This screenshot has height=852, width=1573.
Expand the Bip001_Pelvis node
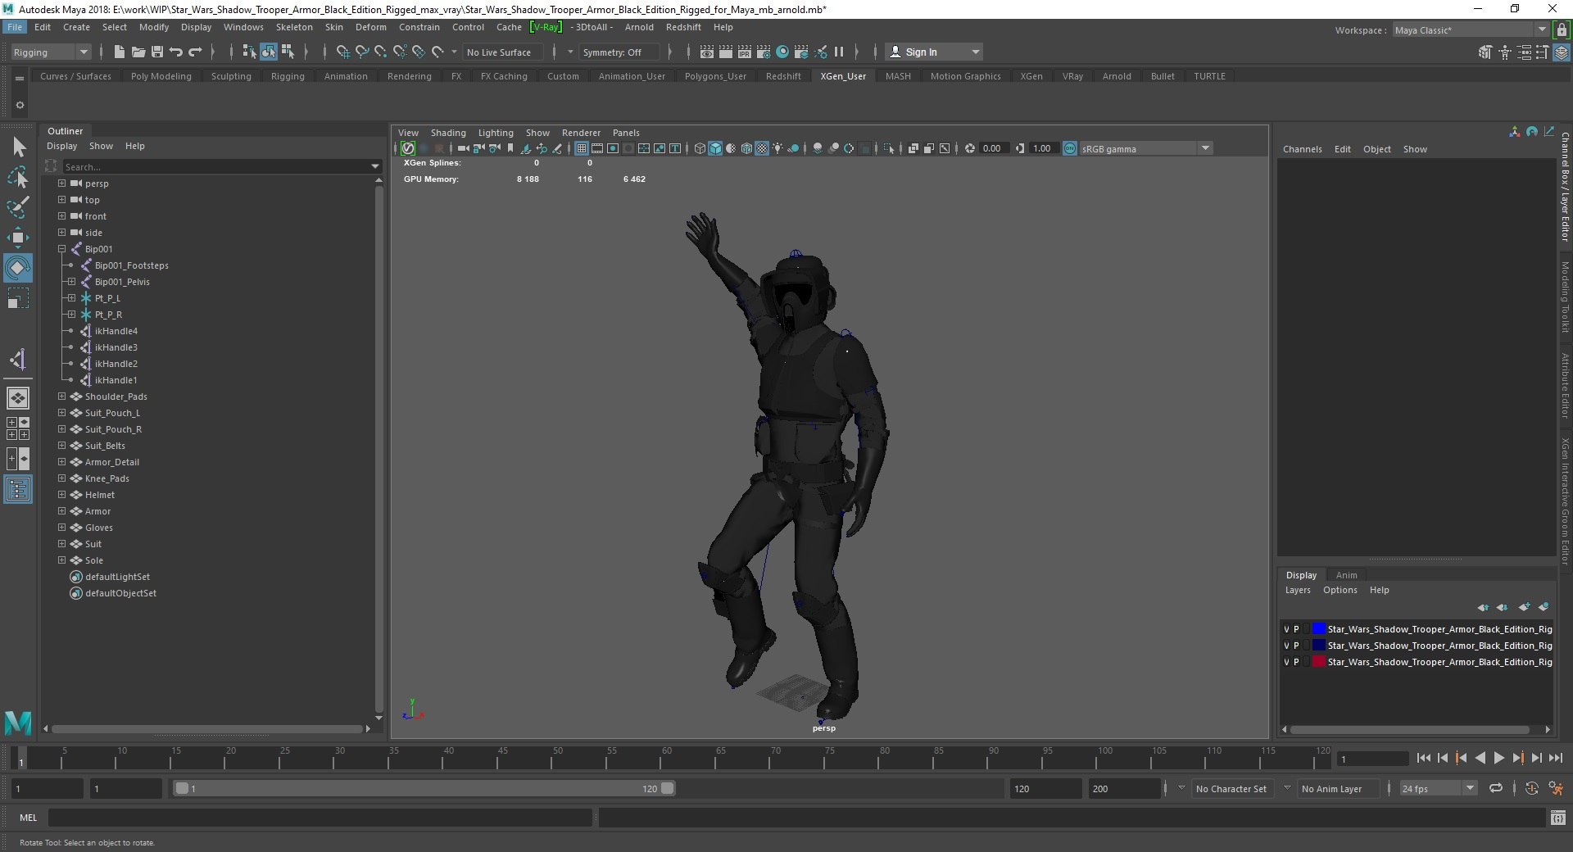tap(71, 281)
